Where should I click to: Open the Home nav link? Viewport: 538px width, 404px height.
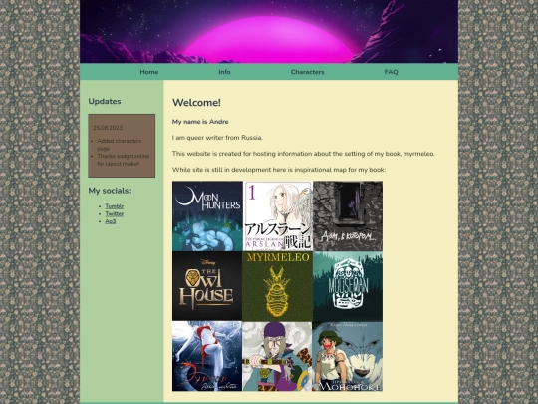(148, 72)
